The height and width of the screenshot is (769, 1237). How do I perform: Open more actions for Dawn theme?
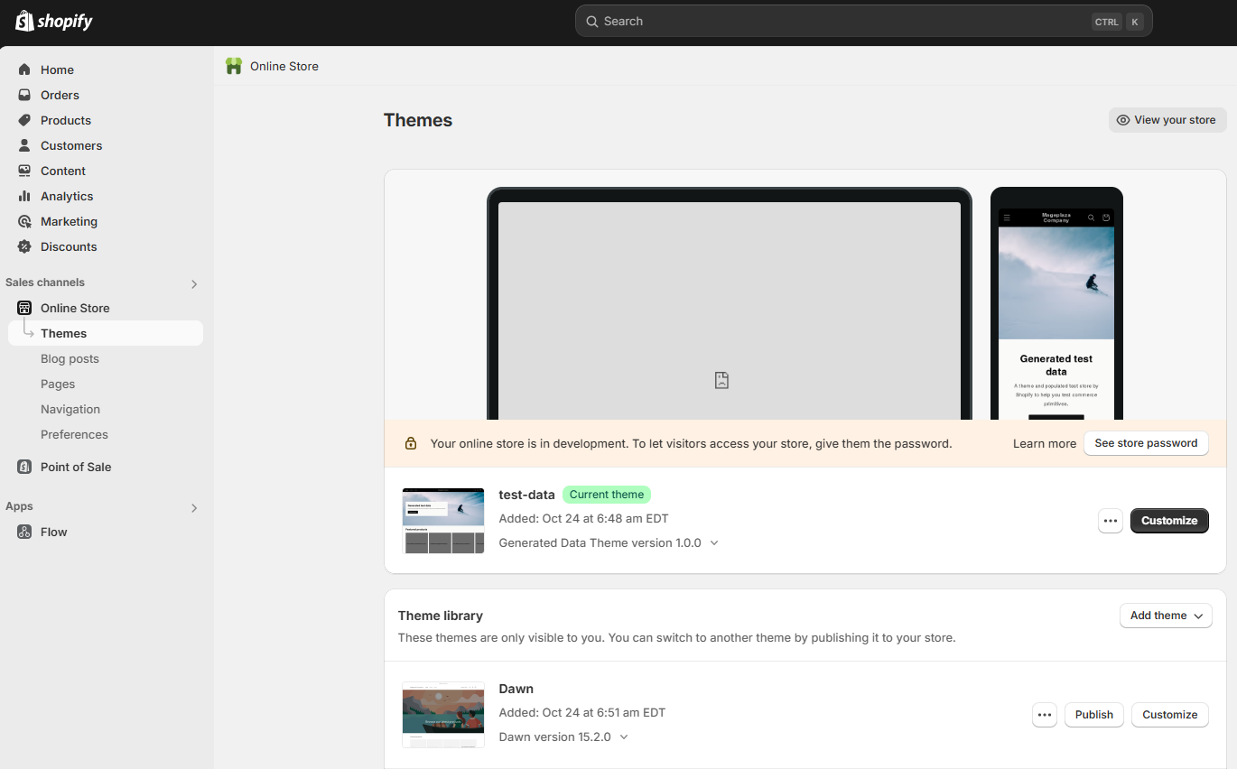point(1045,715)
